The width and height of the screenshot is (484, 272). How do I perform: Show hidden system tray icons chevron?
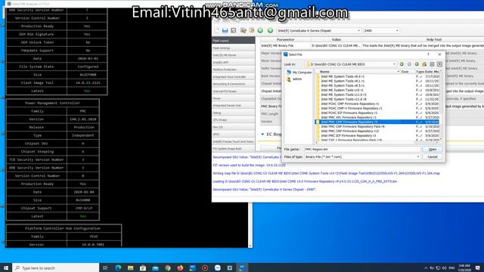coord(426,267)
